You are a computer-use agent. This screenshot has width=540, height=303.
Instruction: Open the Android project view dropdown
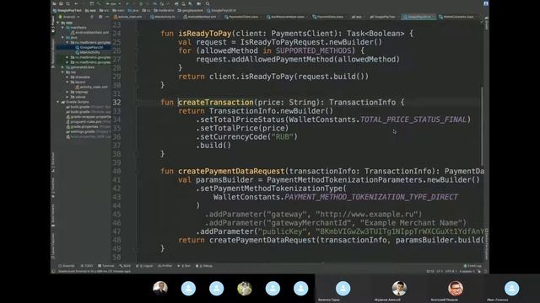click(70, 17)
